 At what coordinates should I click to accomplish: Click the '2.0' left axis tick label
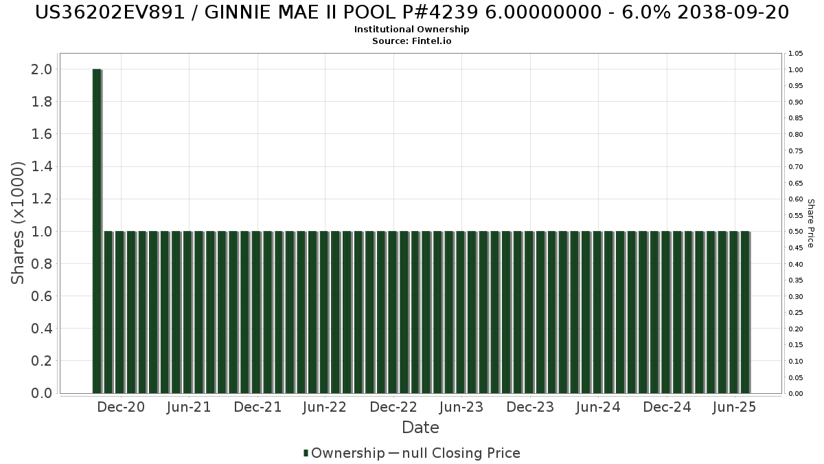click(x=42, y=69)
